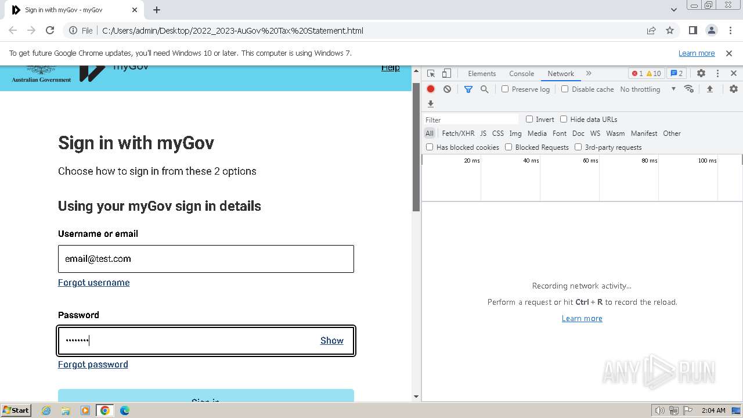Click the Forgot username link
The width and height of the screenshot is (743, 418).
(x=94, y=282)
